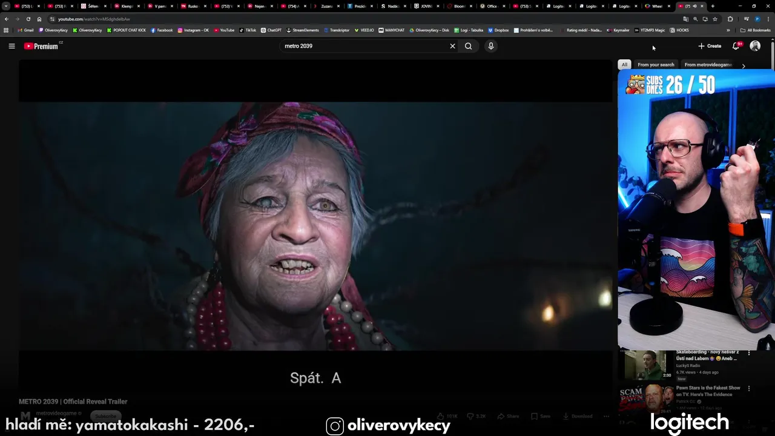The width and height of the screenshot is (775, 436).
Task: Open the Chrome three-dot menu
Action: tap(769, 19)
